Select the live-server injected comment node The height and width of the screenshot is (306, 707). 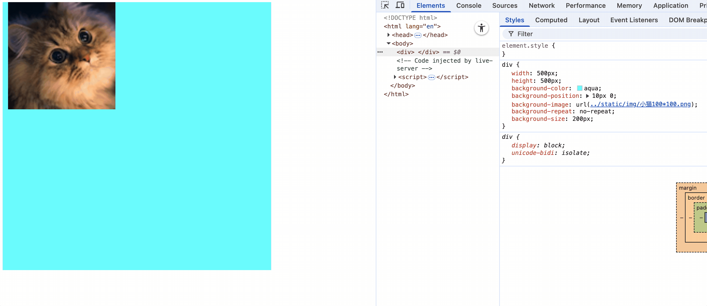(x=444, y=65)
